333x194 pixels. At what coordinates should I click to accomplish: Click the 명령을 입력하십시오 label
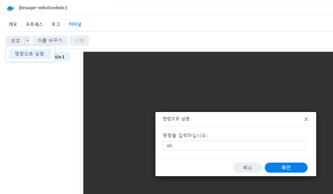pos(185,135)
